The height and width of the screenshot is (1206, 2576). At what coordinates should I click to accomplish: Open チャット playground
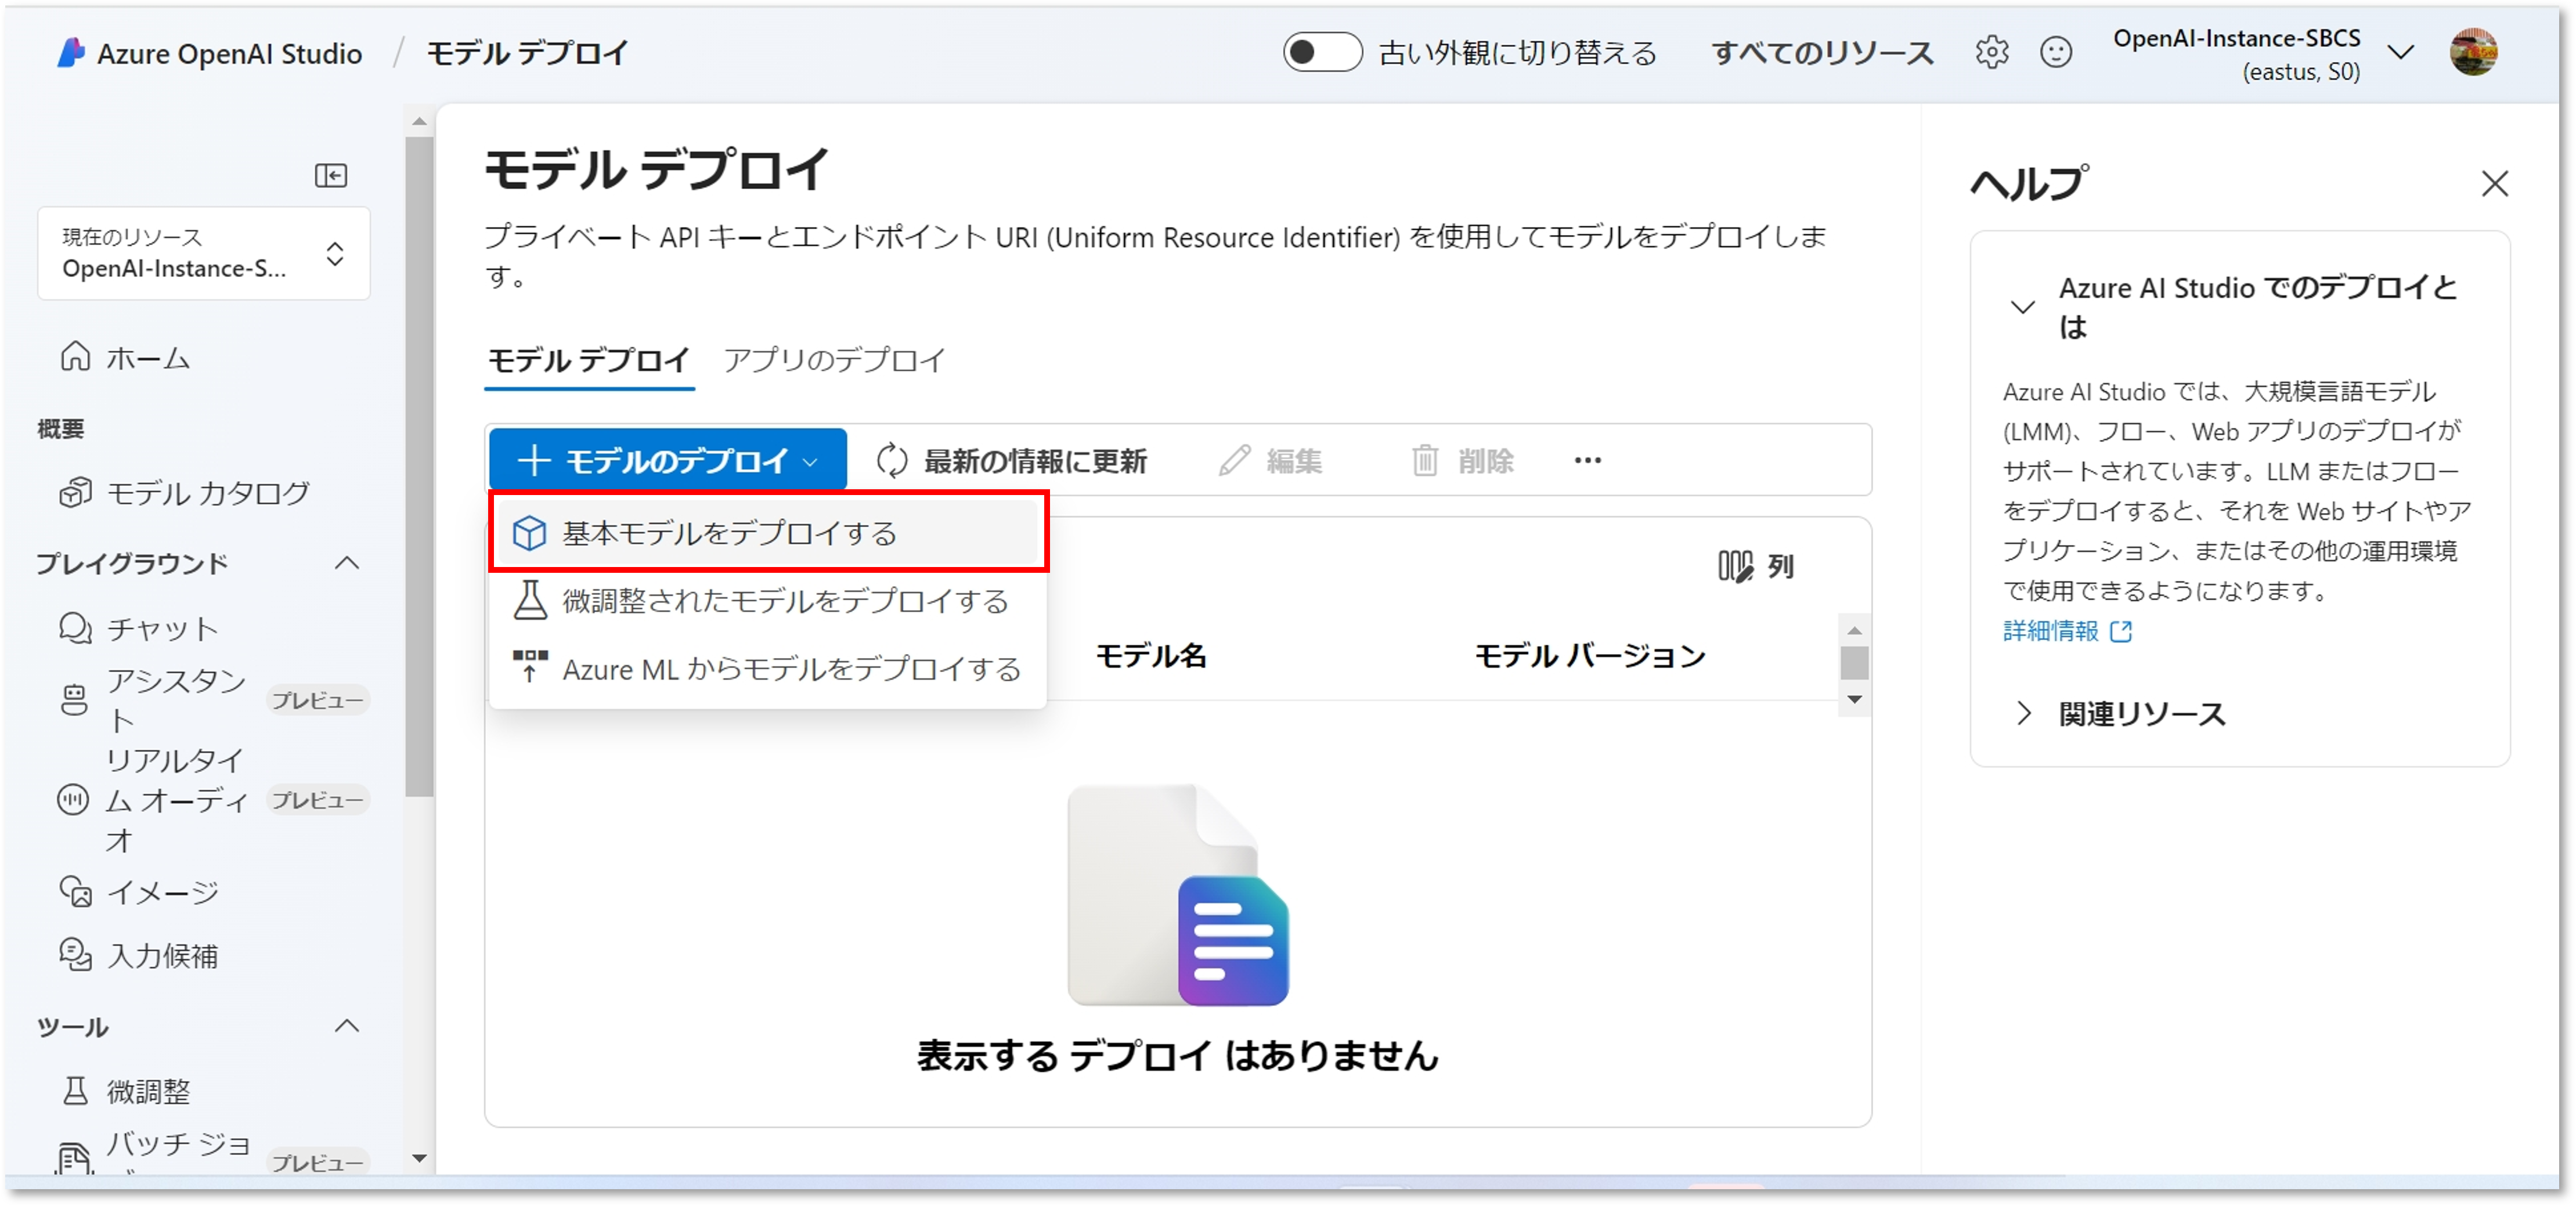pyautogui.click(x=139, y=628)
